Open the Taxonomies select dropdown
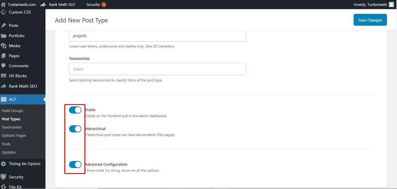 [158, 69]
